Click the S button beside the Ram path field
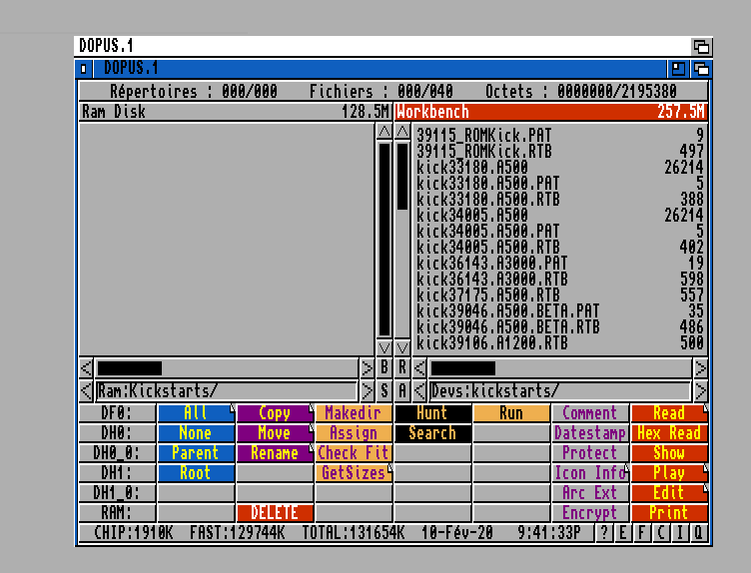 pyautogui.click(x=384, y=391)
